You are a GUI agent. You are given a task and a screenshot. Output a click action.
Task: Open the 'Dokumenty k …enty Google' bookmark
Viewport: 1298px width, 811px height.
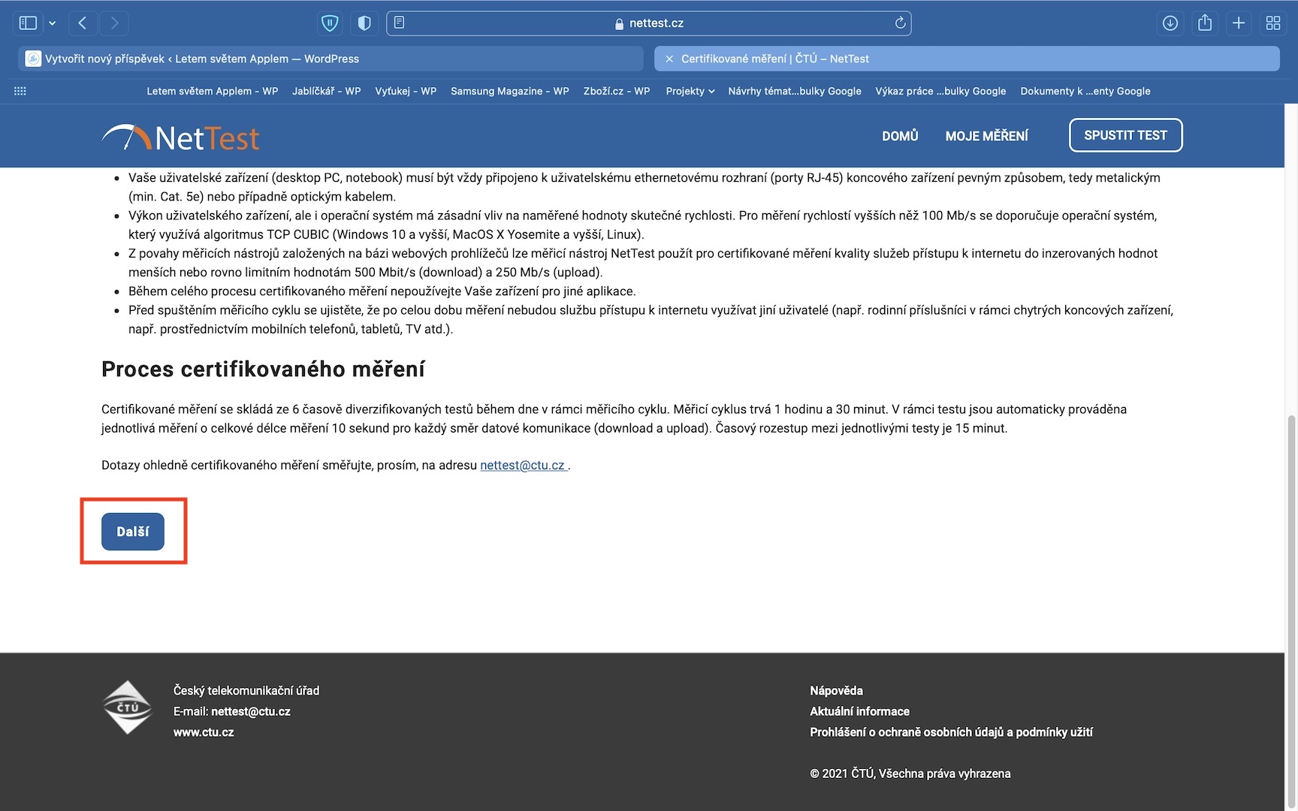tap(1085, 91)
